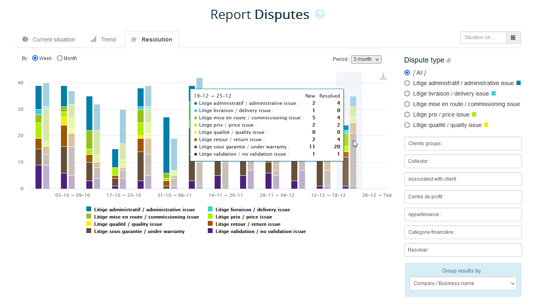This screenshot has height=304, width=535.
Task: Click the Trend bar chart icon
Action: click(94, 40)
